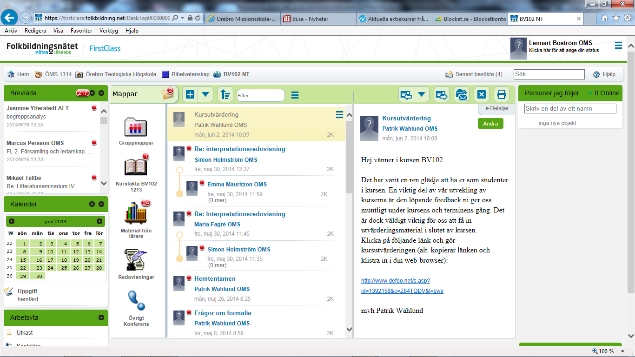Open the list options menu next to Filter
The image size is (635, 357).
(295, 95)
